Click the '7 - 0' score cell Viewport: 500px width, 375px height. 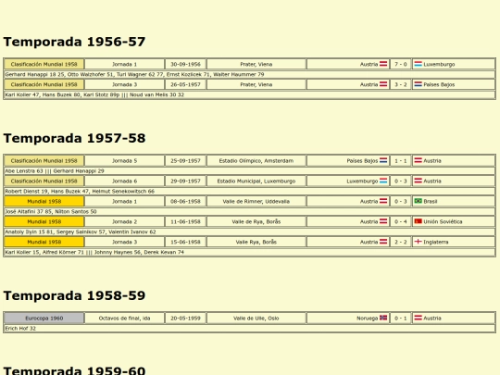(401, 64)
